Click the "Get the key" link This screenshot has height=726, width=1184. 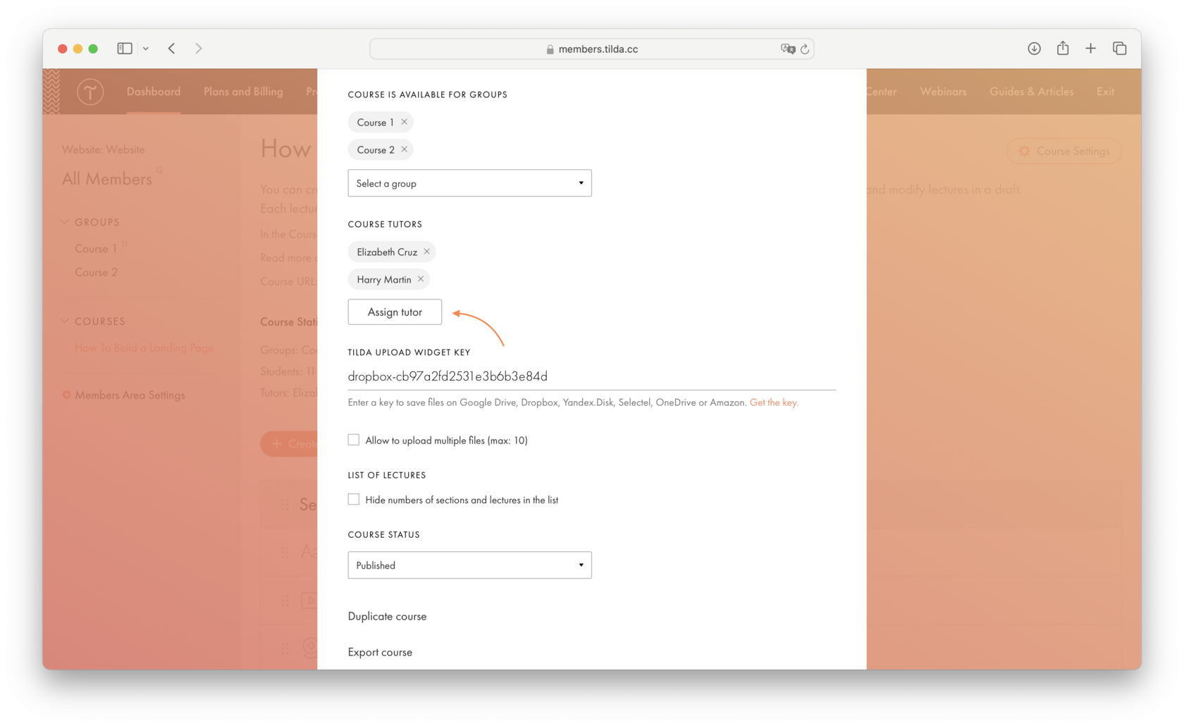click(x=773, y=402)
